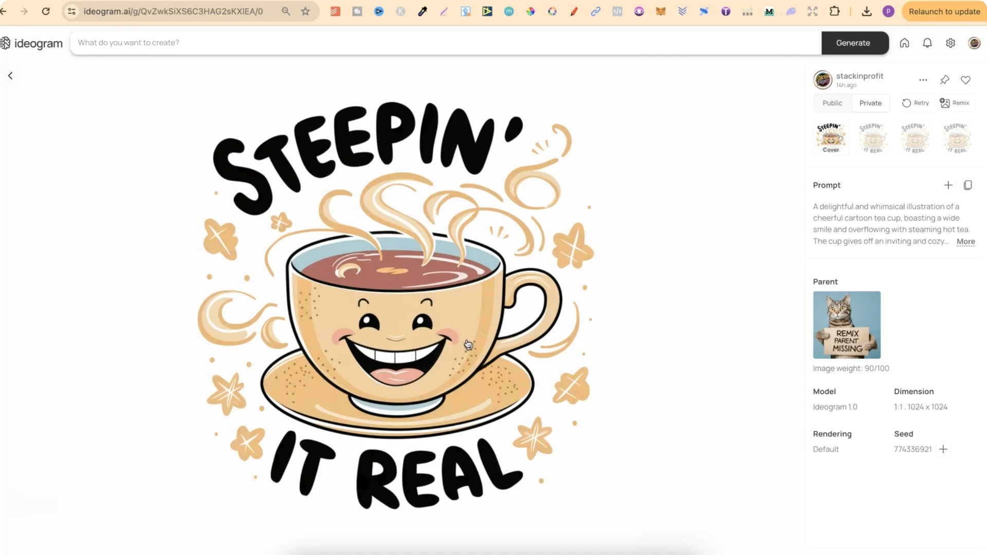Screen dimensions: 987x555
Task: Open notifications with the bell icon
Action: point(927,43)
